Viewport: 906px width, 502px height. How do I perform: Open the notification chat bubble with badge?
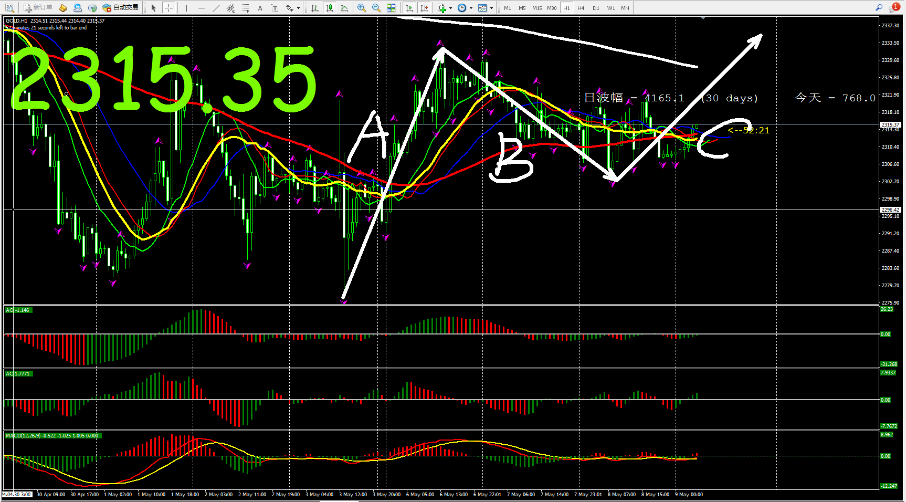click(894, 8)
